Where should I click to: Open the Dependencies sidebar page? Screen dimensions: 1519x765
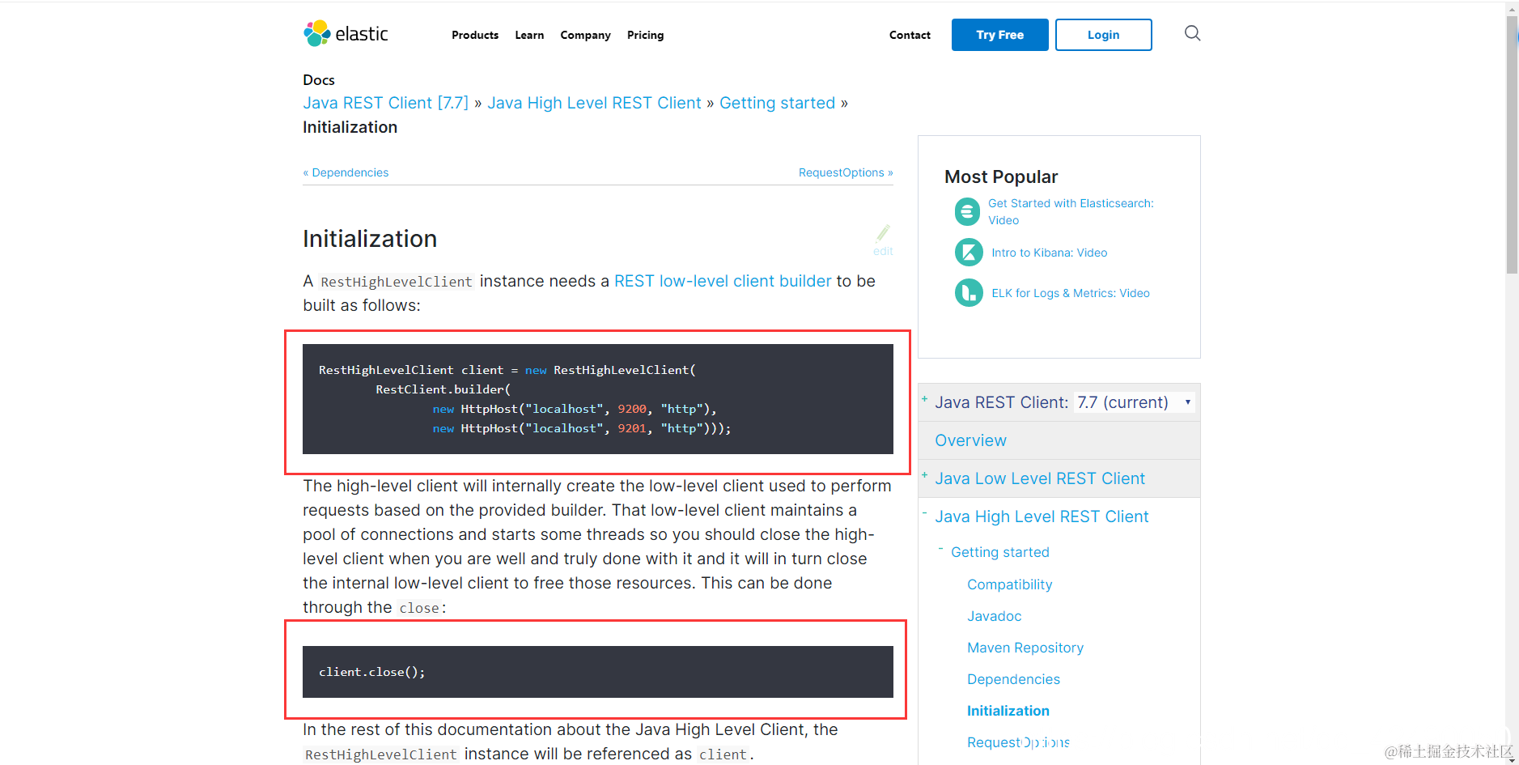(1013, 679)
